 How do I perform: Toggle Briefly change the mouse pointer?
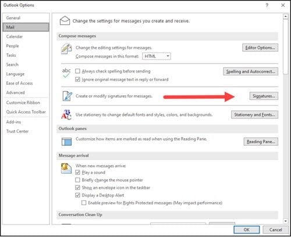click(x=77, y=180)
